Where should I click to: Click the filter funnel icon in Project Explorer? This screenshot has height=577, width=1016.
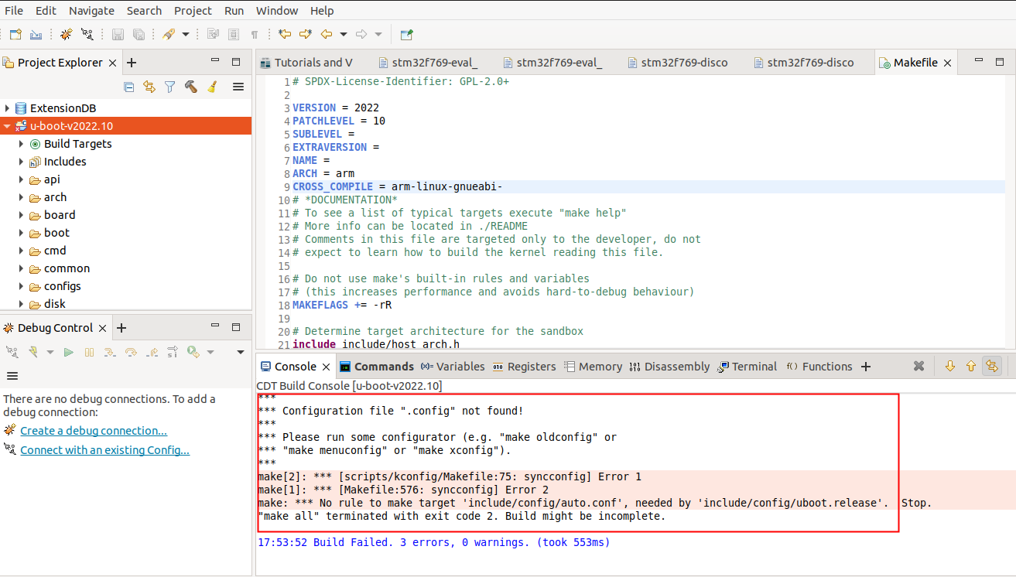pyautogui.click(x=169, y=87)
